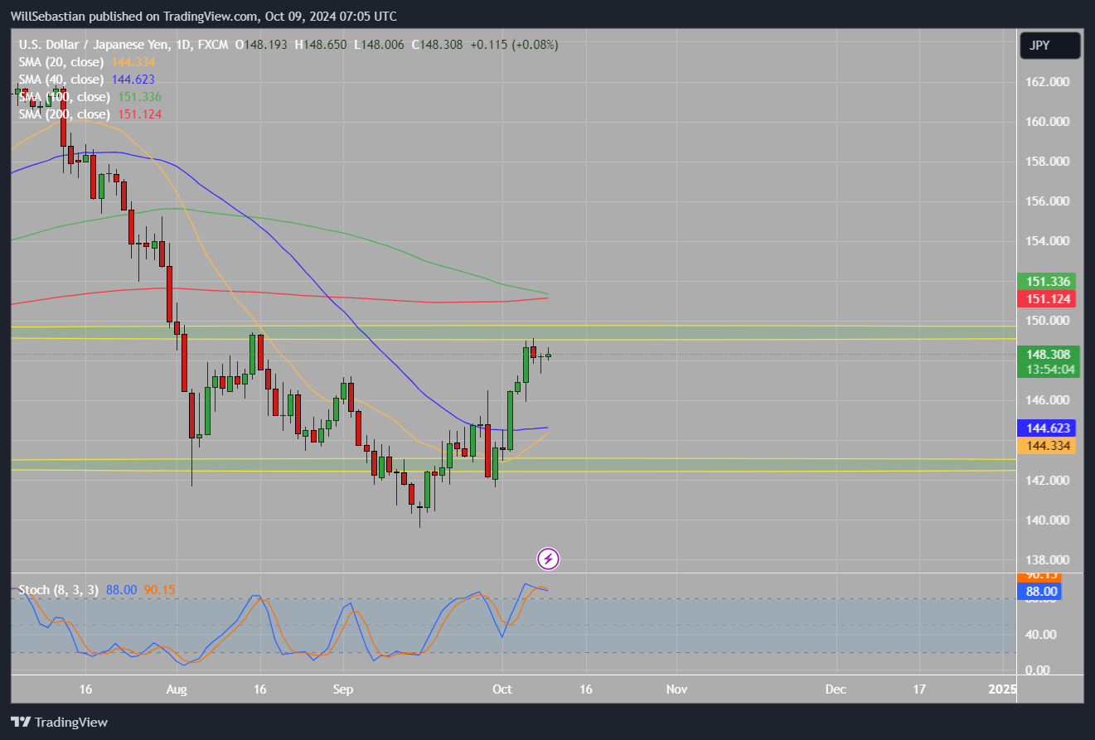Image resolution: width=1095 pixels, height=740 pixels.
Task: Click the stochastic 90.15 legend value
Action: click(x=159, y=590)
